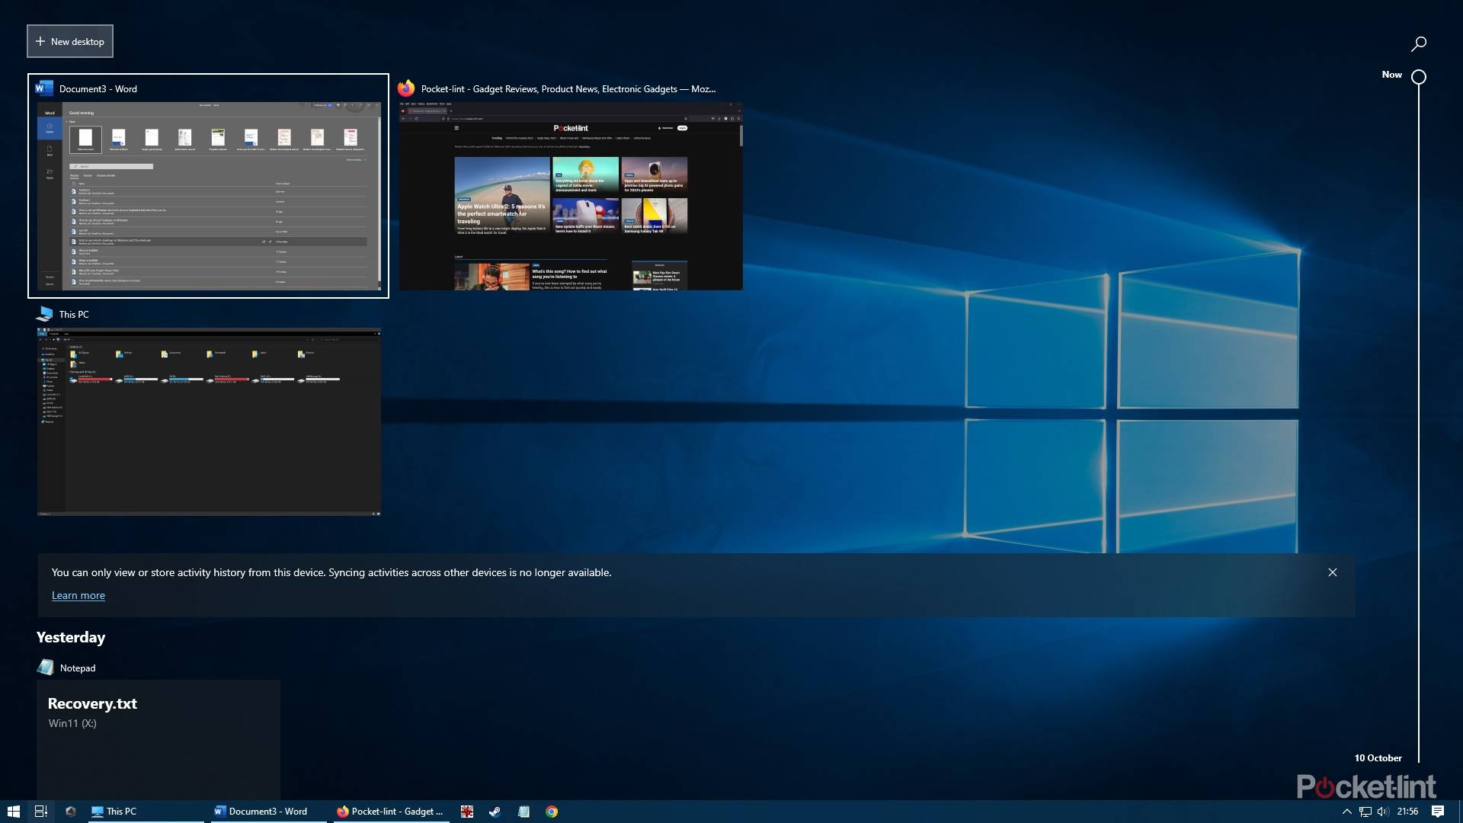Switch to Pocket-lint Firefox taskbar button
Screen dimensions: 1463x823
391,812
